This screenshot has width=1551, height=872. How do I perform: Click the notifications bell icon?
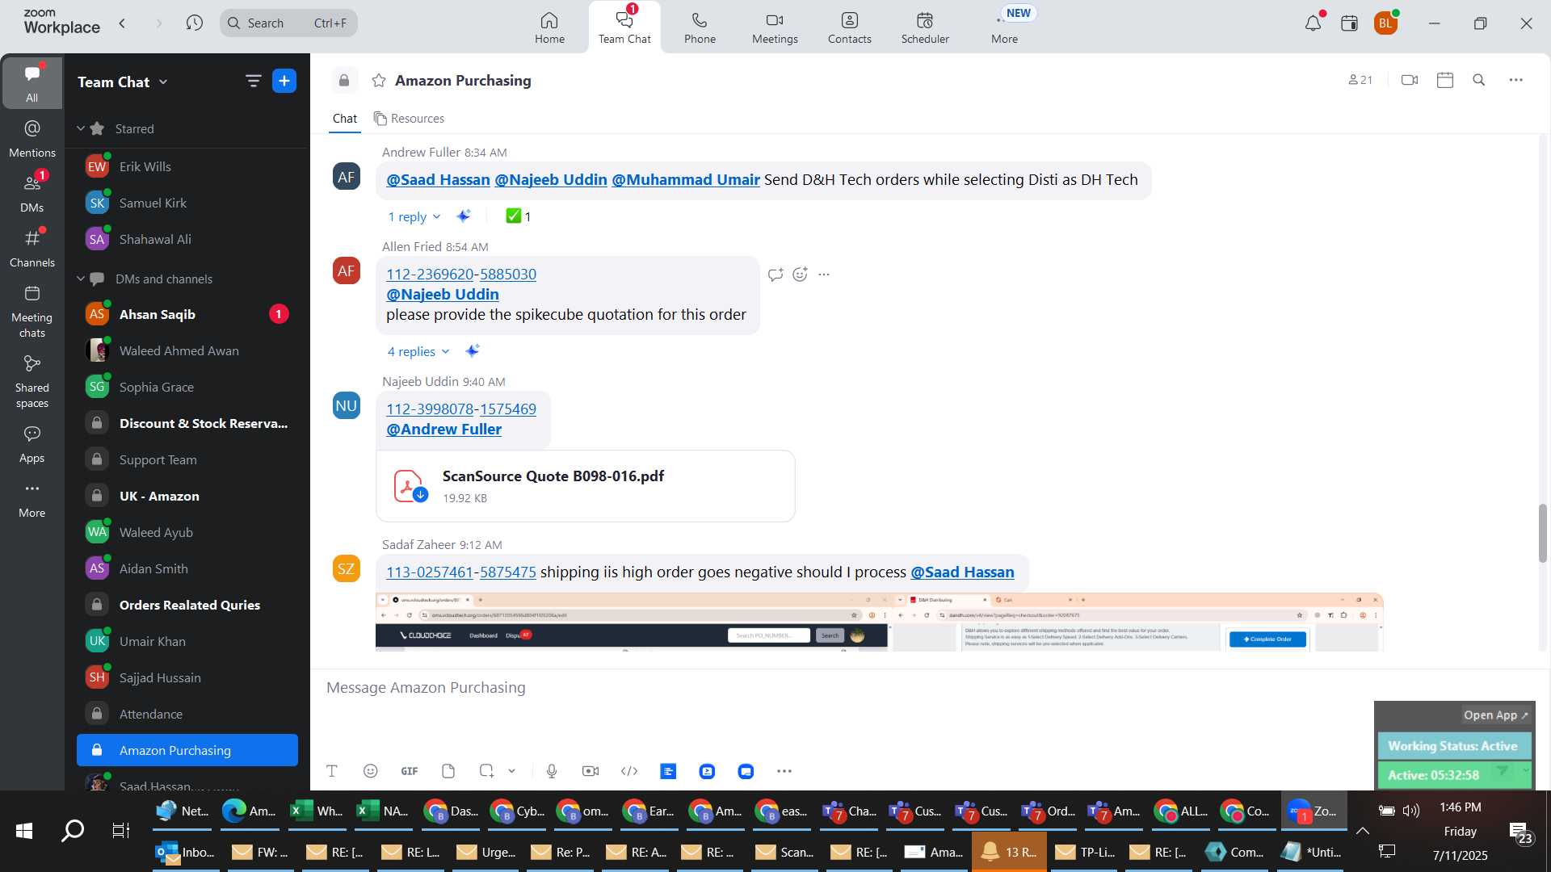coord(1313,23)
